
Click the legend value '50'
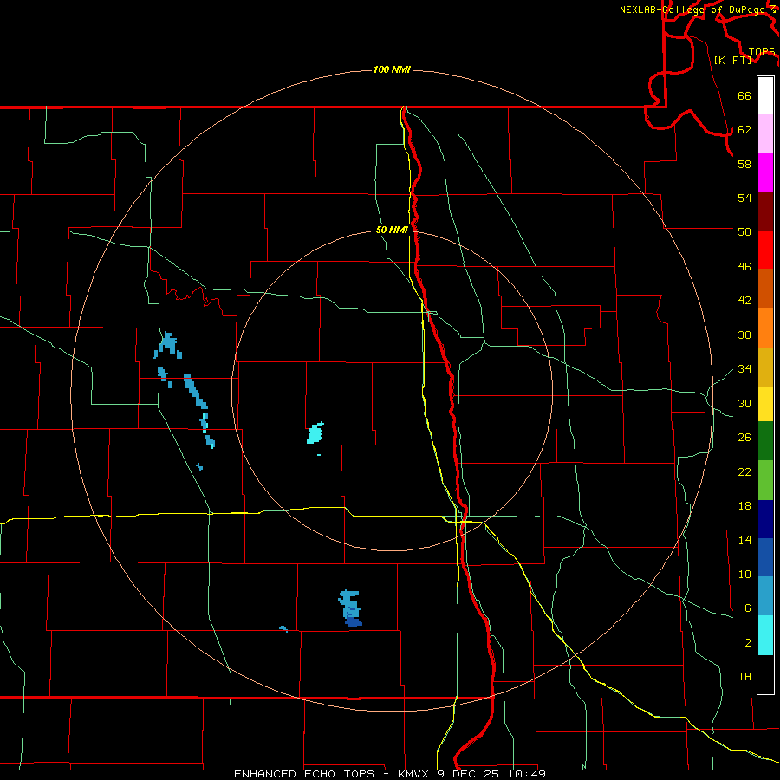(744, 231)
